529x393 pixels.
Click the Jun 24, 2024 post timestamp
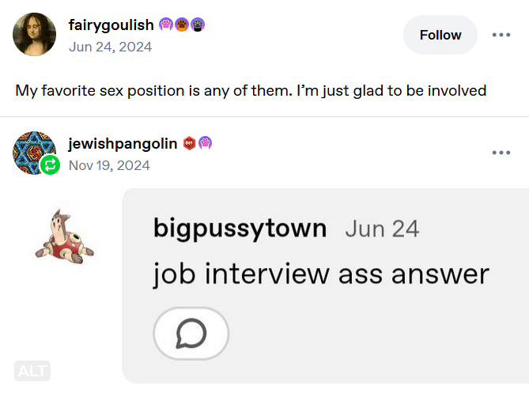(x=110, y=47)
